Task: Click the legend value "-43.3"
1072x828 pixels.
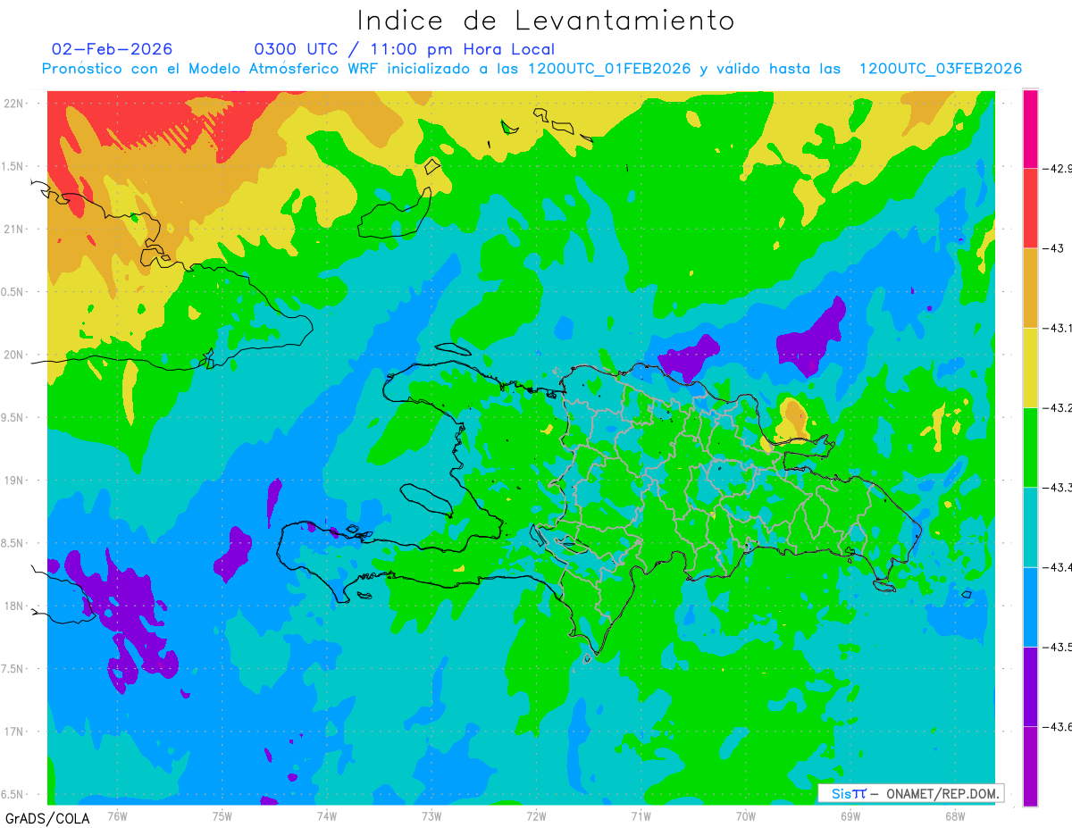Action: [x=1059, y=487]
